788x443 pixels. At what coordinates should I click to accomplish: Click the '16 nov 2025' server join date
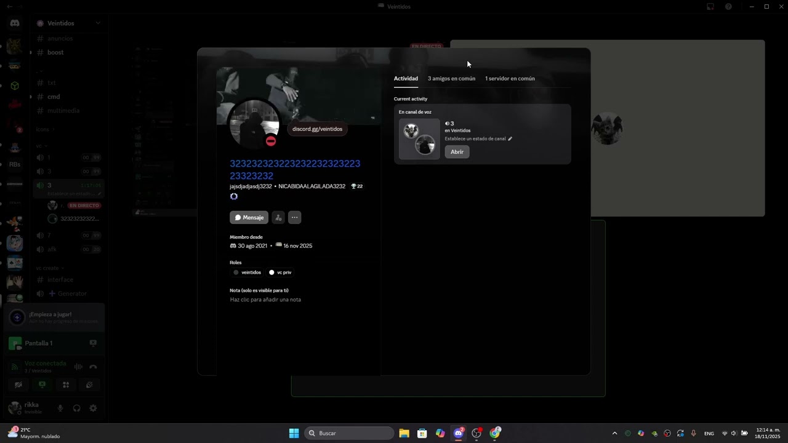(x=297, y=246)
